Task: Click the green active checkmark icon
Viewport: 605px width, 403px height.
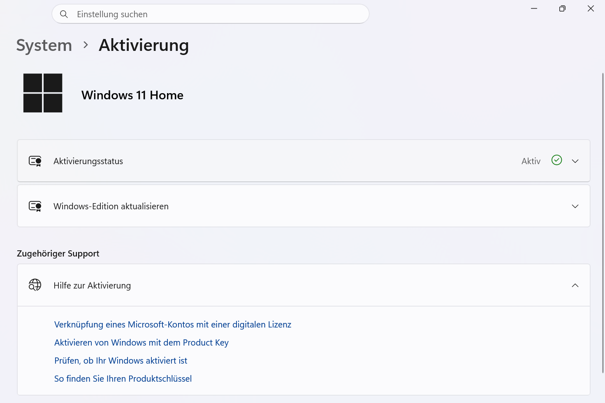Action: point(556,160)
